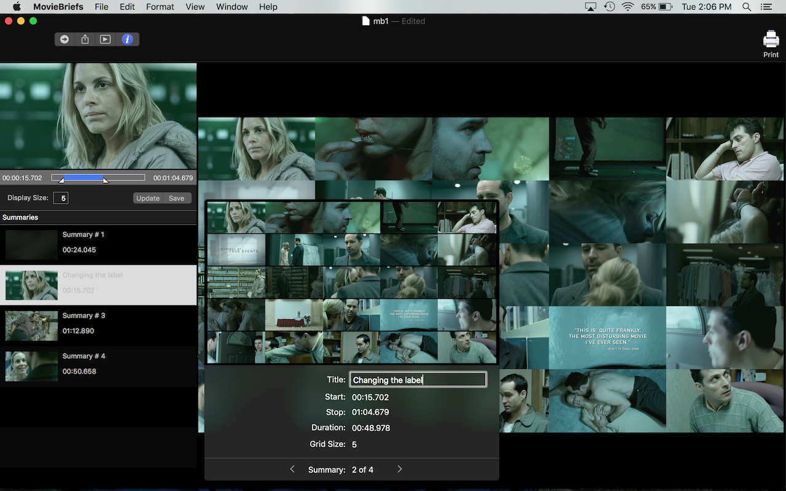Screen dimensions: 786x491
Task: Click the large video preview of blonde woman
Action: (98, 116)
